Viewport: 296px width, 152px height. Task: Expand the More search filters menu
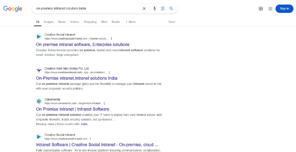pyautogui.click(x=130, y=22)
